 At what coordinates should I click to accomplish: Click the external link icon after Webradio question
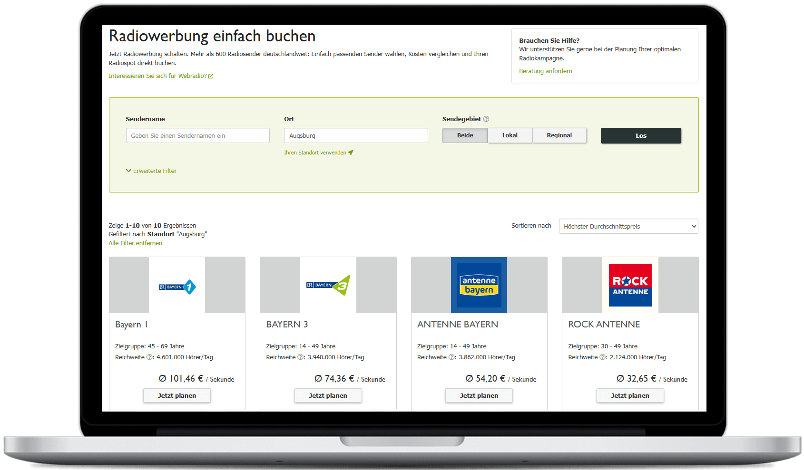coord(211,76)
